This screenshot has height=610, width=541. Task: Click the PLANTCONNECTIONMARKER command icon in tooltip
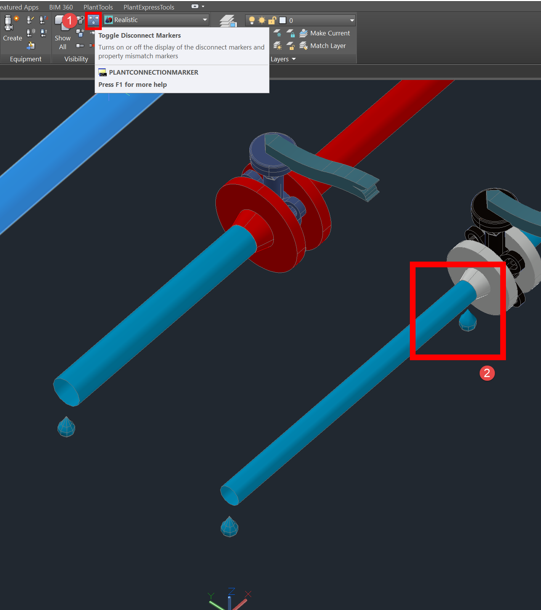102,72
